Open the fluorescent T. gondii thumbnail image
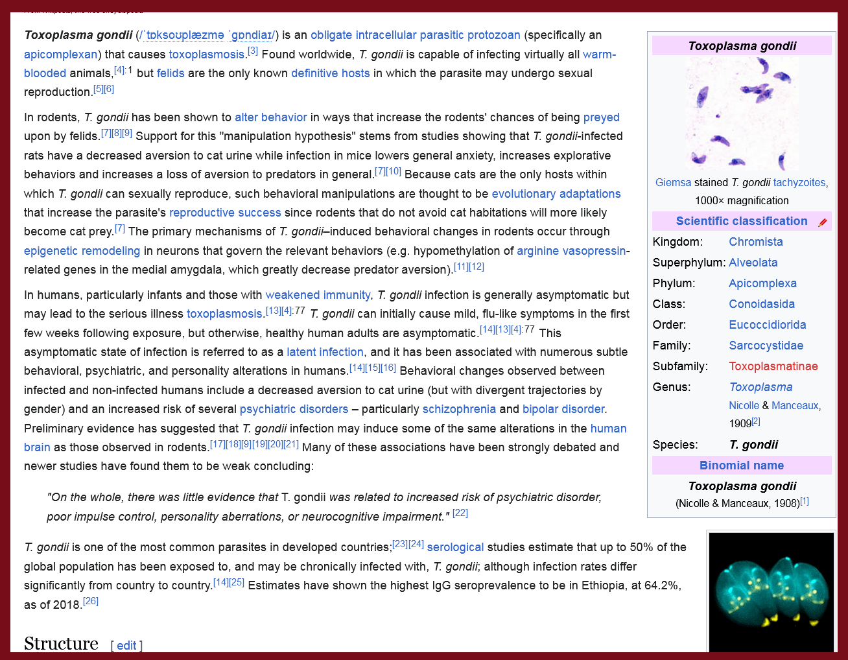 tap(771, 593)
